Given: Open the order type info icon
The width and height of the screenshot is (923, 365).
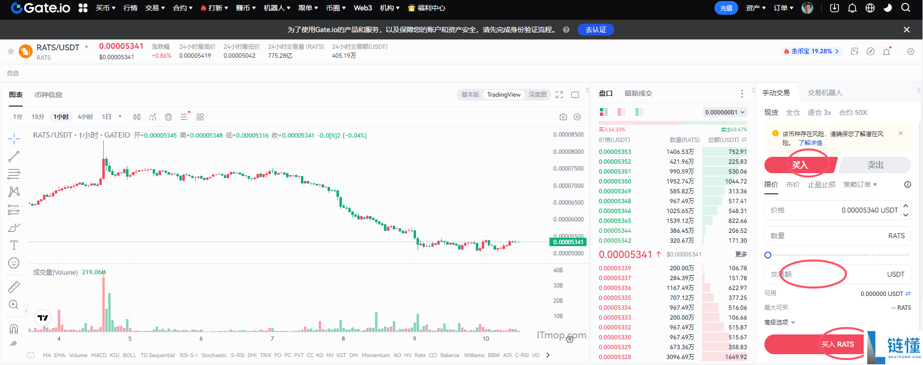Looking at the screenshot, I should 908,184.
